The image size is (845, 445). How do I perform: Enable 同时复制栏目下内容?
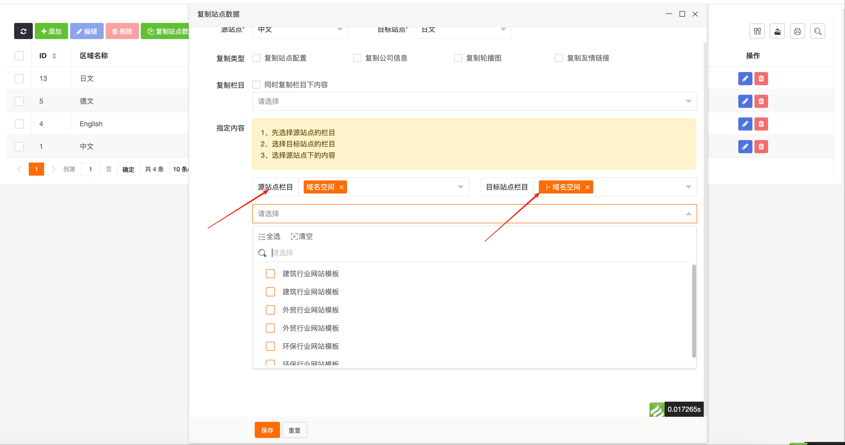[x=256, y=85]
